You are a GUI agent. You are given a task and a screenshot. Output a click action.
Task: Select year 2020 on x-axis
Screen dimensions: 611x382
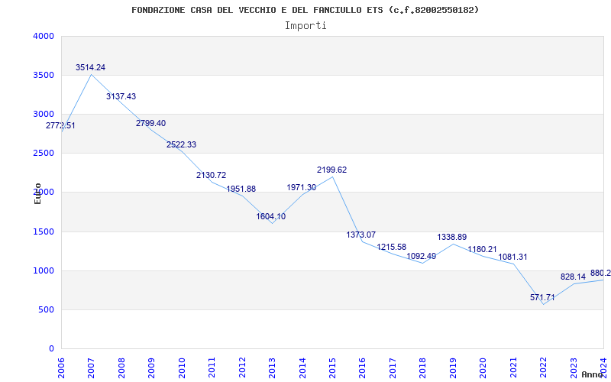click(483, 367)
